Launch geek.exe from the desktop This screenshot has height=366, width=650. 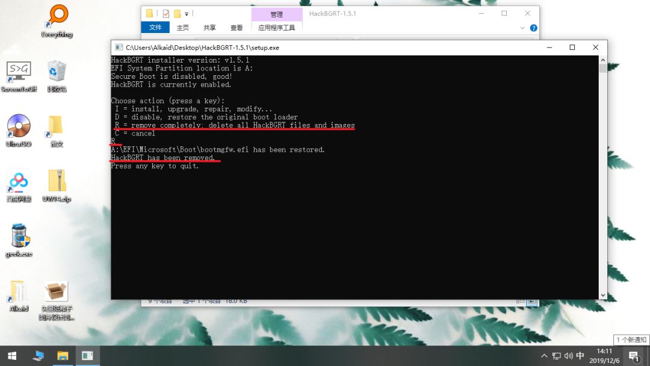pos(19,240)
